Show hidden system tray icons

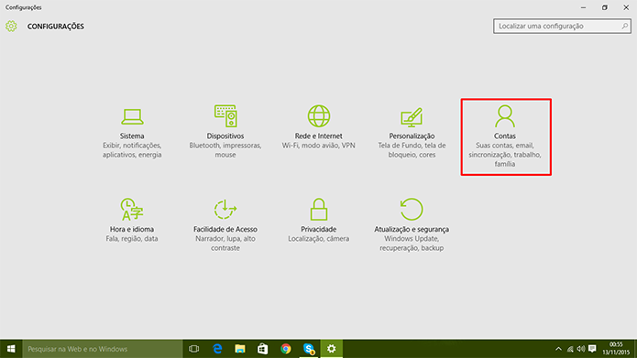[558, 349]
